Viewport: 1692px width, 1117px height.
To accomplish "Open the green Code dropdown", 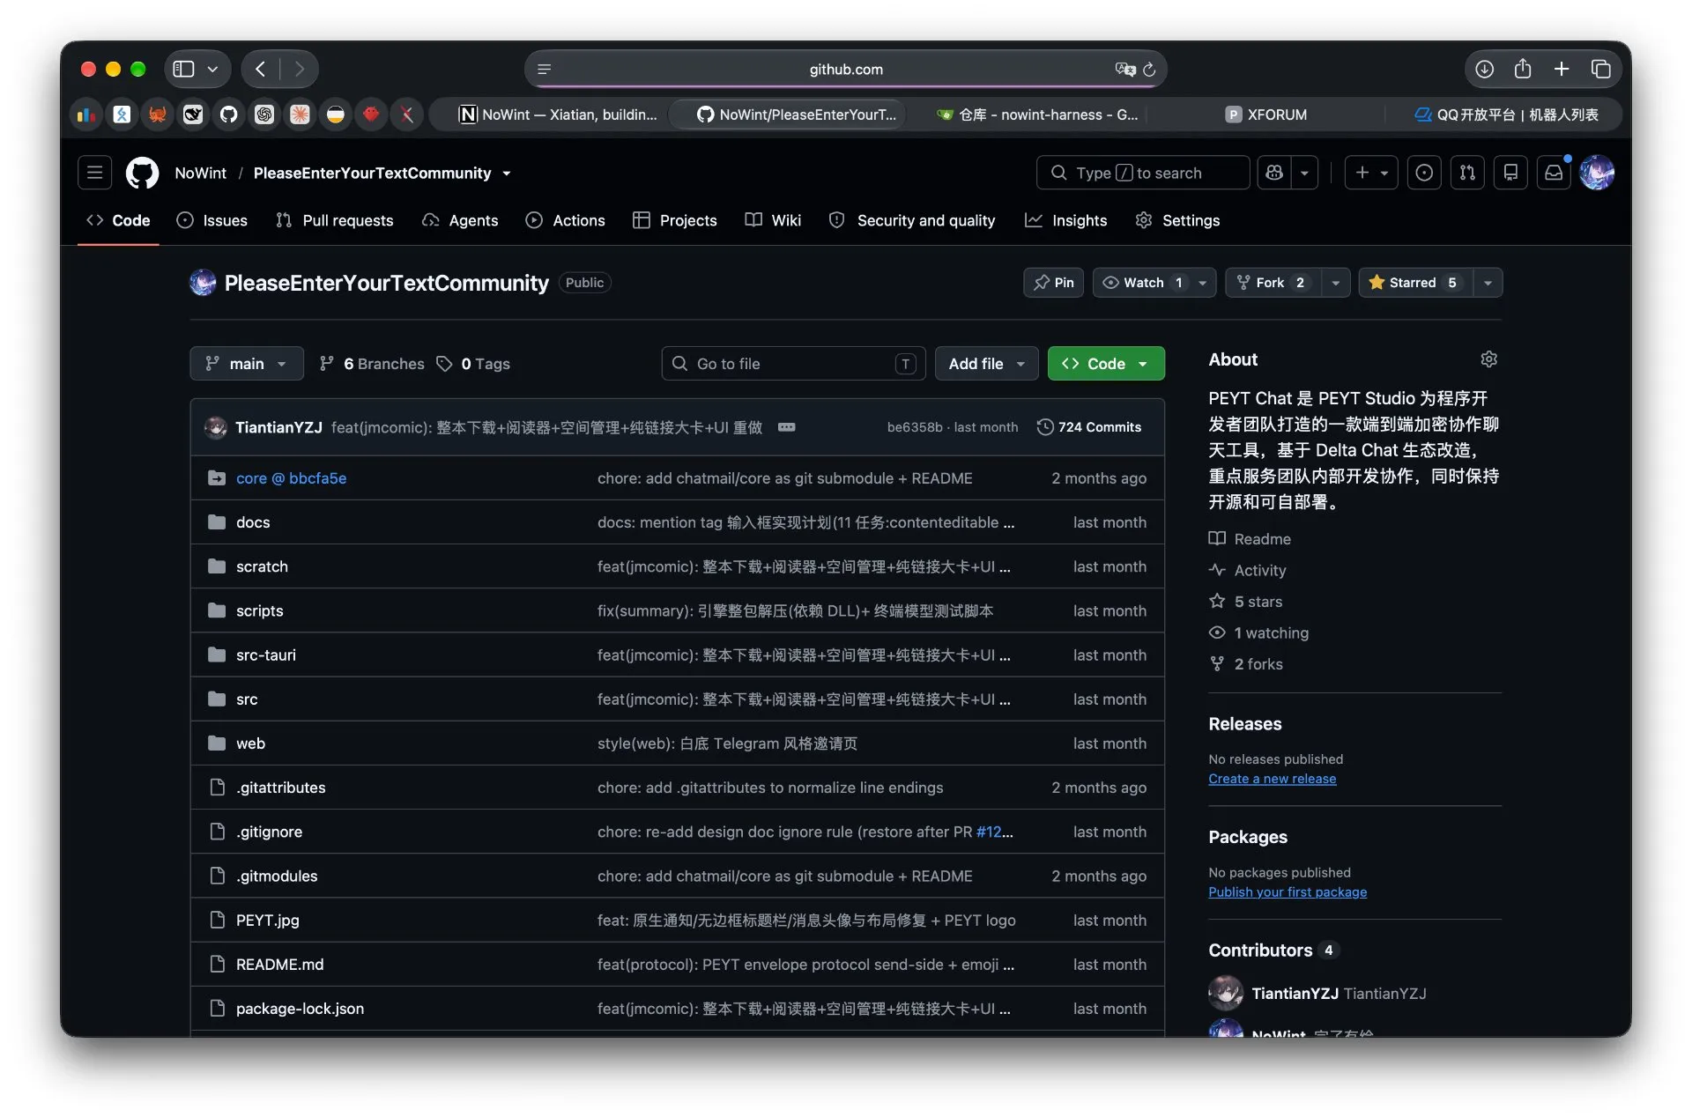I will pos(1106,364).
